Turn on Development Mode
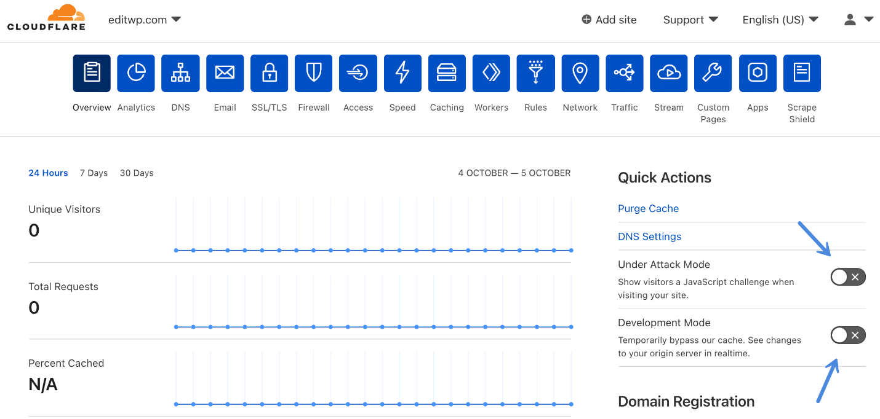 (847, 335)
